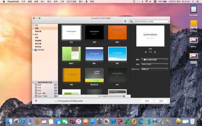The height and width of the screenshot is (126, 202).
Task: Go to the next preview slide arrow
Action: [155, 52]
